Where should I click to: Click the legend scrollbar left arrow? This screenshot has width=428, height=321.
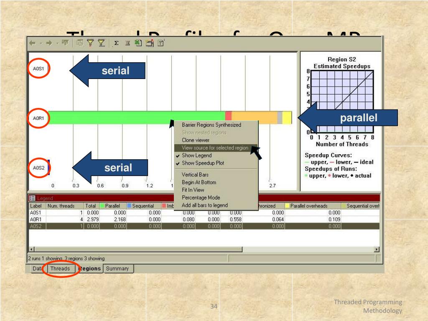[32, 249]
